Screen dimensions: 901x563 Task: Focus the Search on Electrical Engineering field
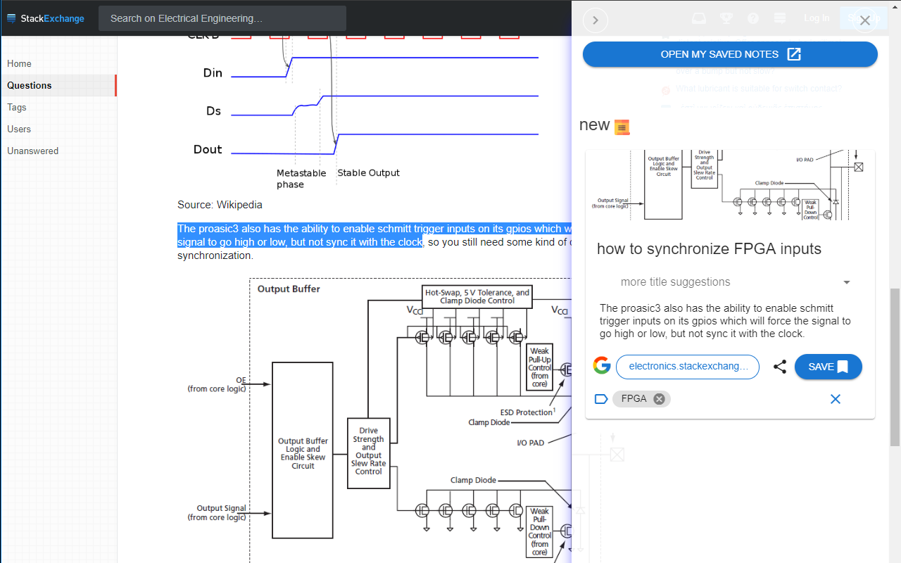(222, 18)
